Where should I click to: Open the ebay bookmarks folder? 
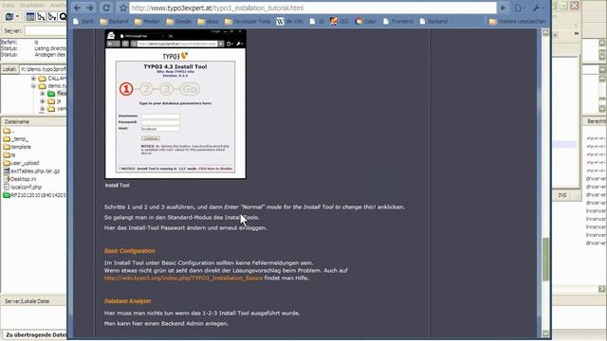pyautogui.click(x=208, y=21)
